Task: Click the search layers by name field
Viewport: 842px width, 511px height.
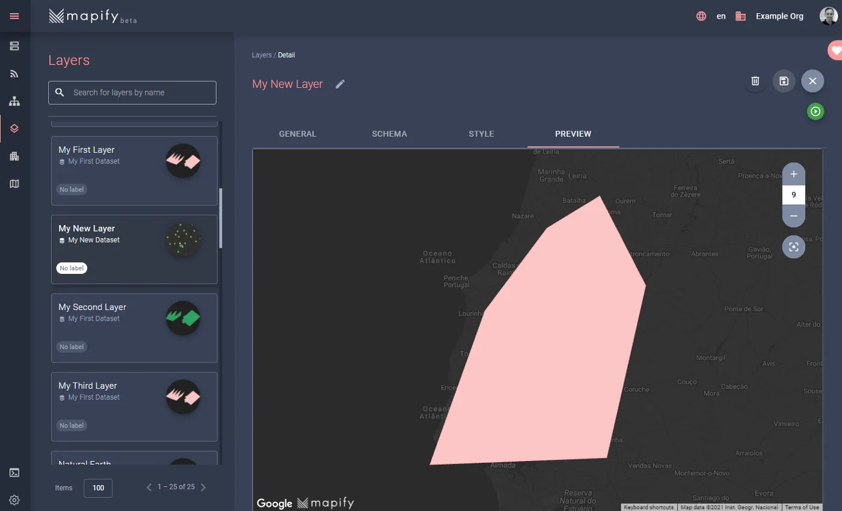Action: tap(132, 93)
